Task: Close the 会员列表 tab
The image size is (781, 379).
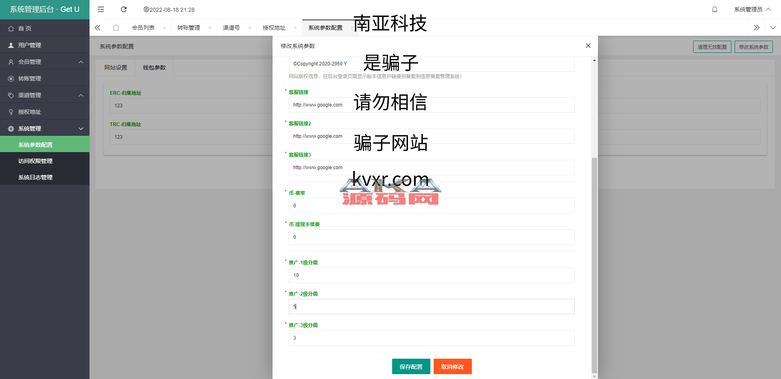Action: click(x=164, y=28)
